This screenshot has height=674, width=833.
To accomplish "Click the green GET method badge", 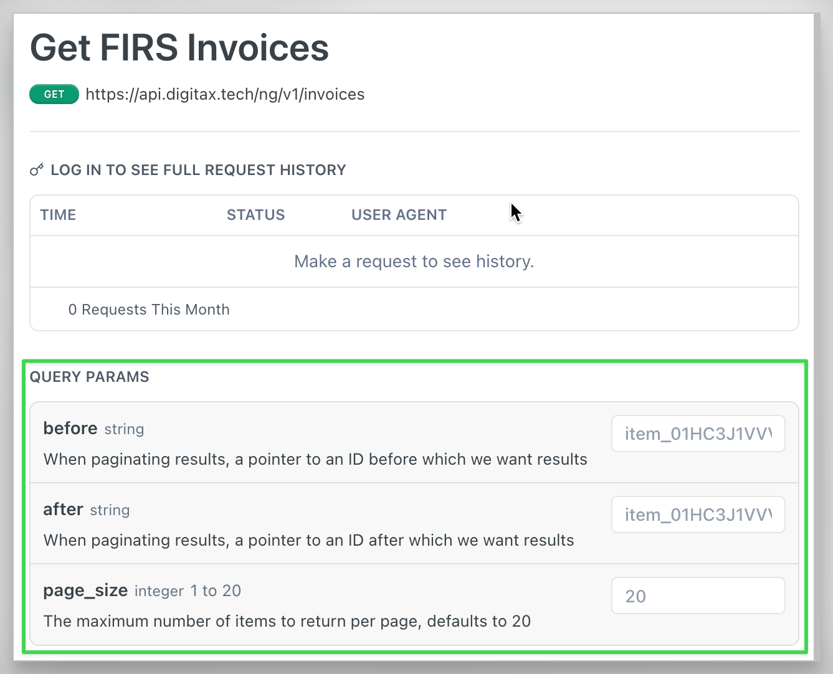I will pyautogui.click(x=54, y=94).
